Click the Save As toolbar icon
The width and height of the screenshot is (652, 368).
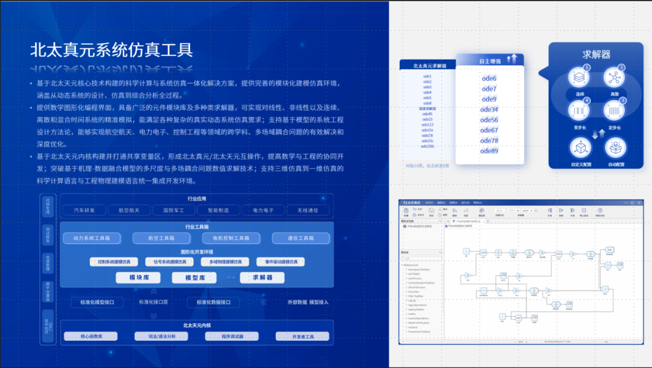(x=414, y=215)
